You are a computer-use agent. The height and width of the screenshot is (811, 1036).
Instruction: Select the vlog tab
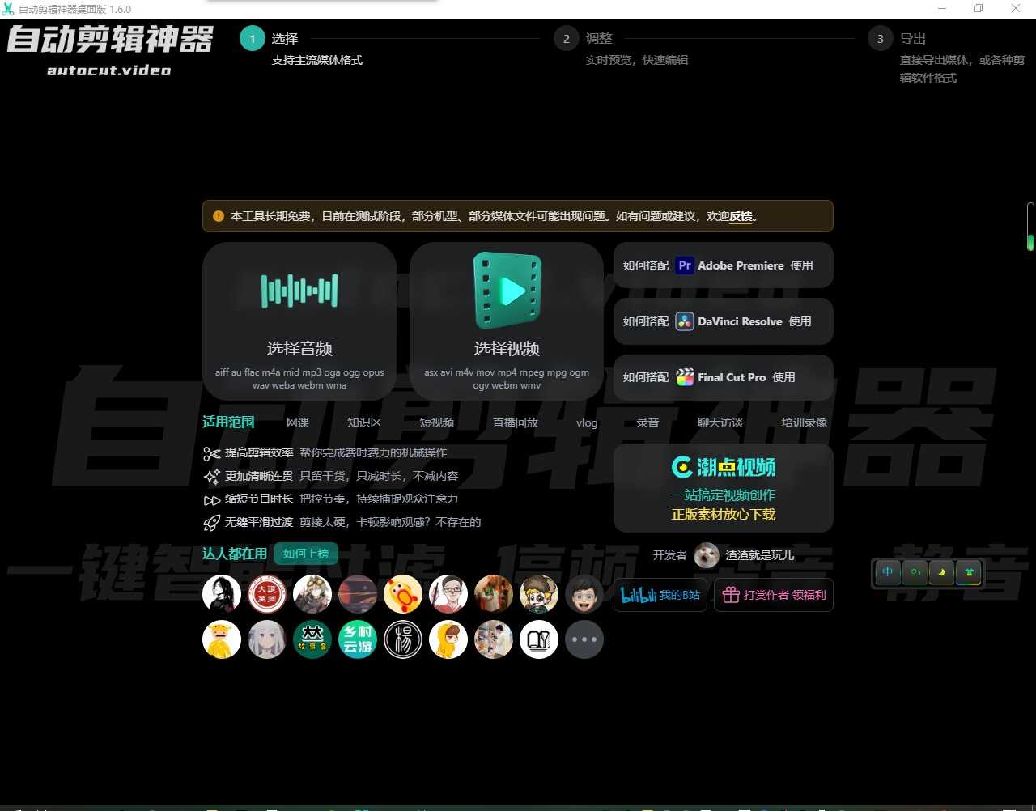pyautogui.click(x=587, y=422)
